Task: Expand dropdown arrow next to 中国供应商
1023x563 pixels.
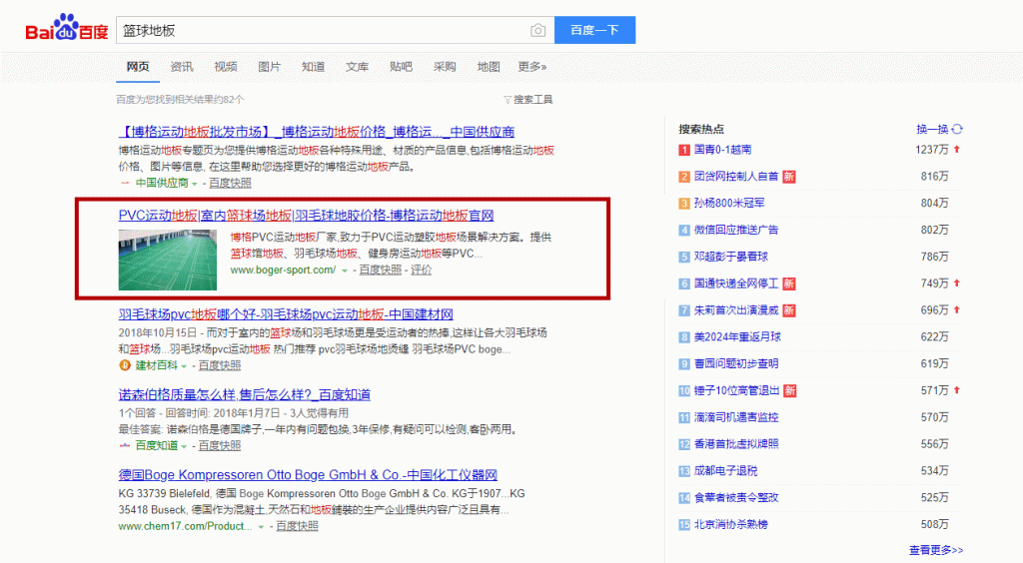Action: [195, 184]
